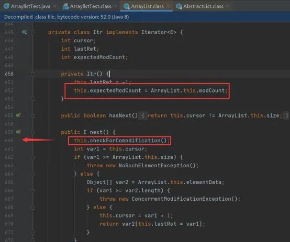Click the 'int lastRet;' field declaration
The height and width of the screenshot is (242, 290).
[80, 49]
